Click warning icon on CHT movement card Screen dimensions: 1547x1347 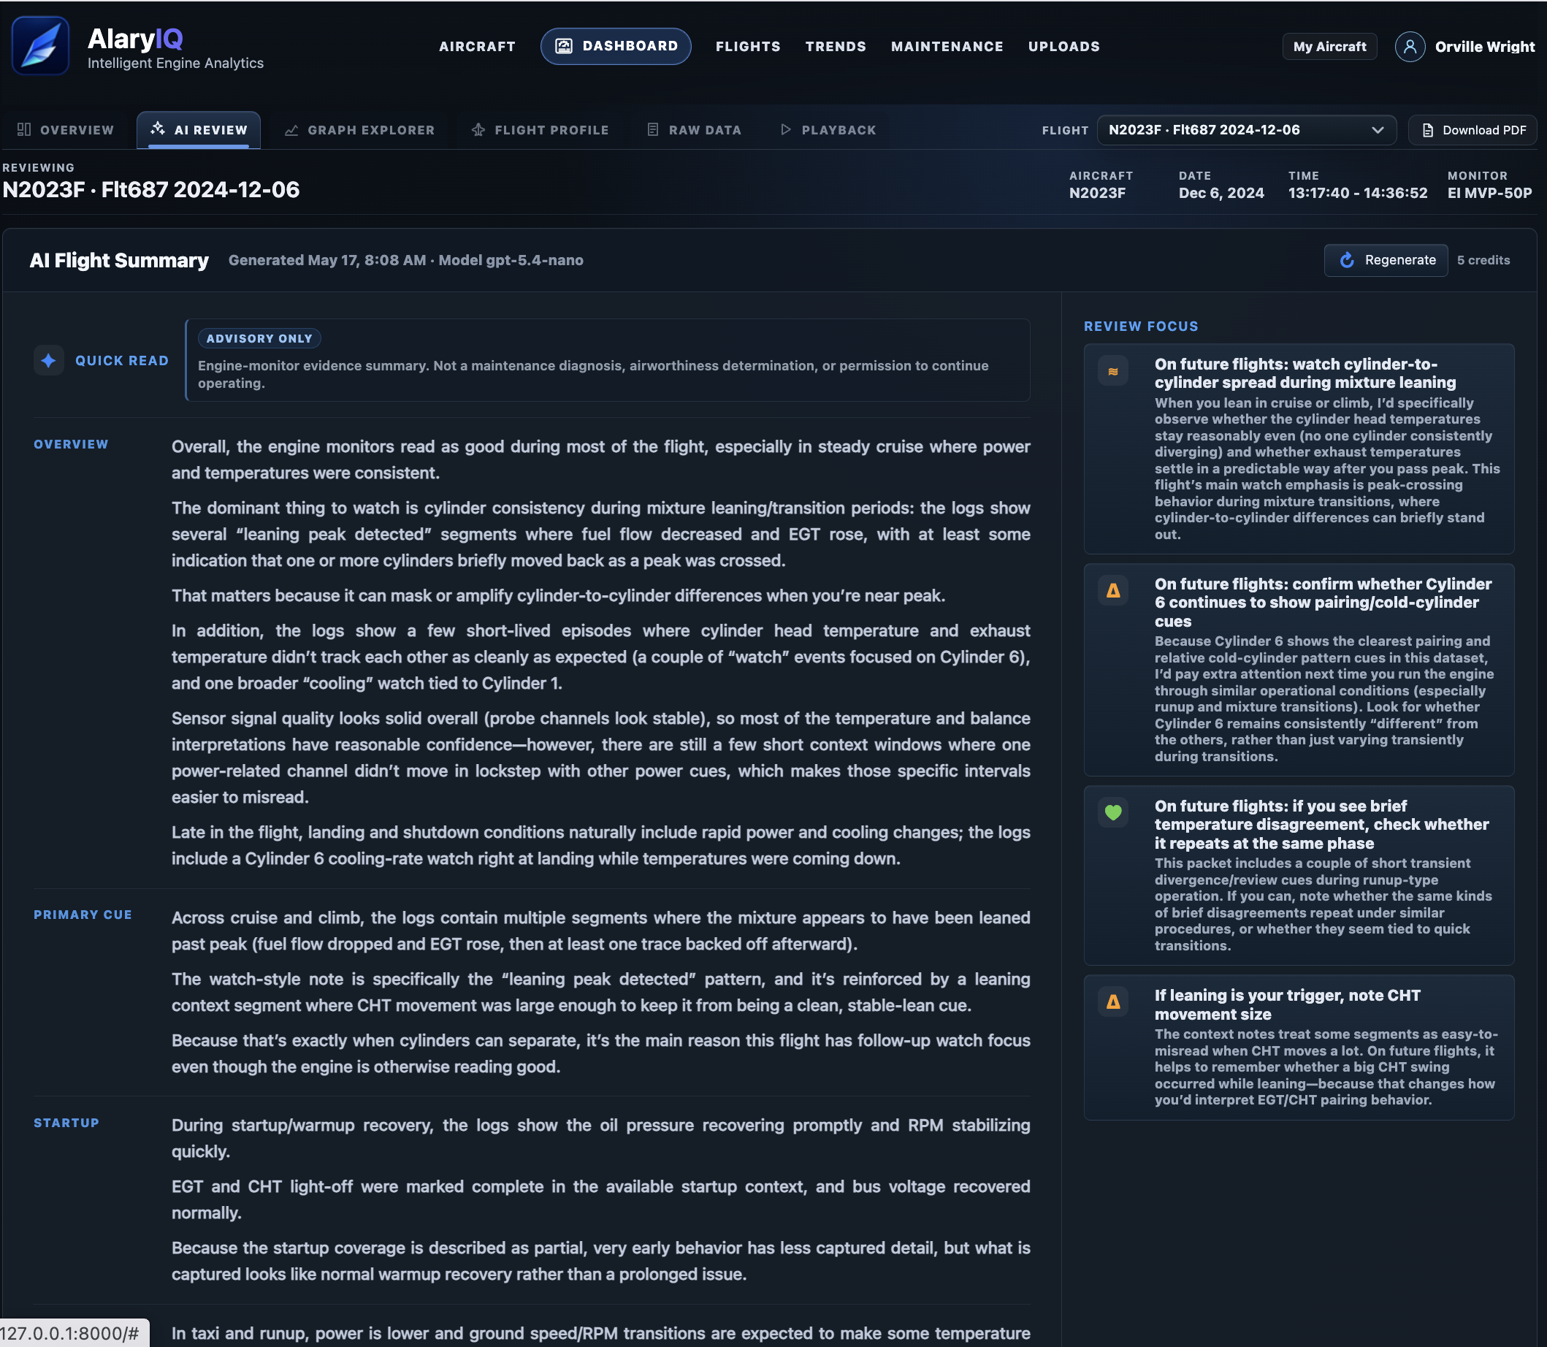1112,1002
